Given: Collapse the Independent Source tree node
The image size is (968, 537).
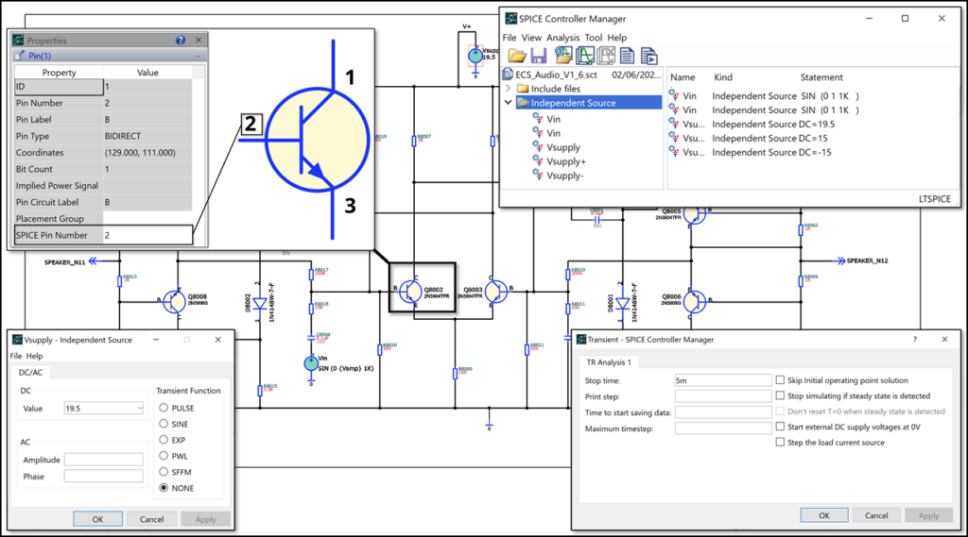Looking at the screenshot, I should tap(509, 103).
